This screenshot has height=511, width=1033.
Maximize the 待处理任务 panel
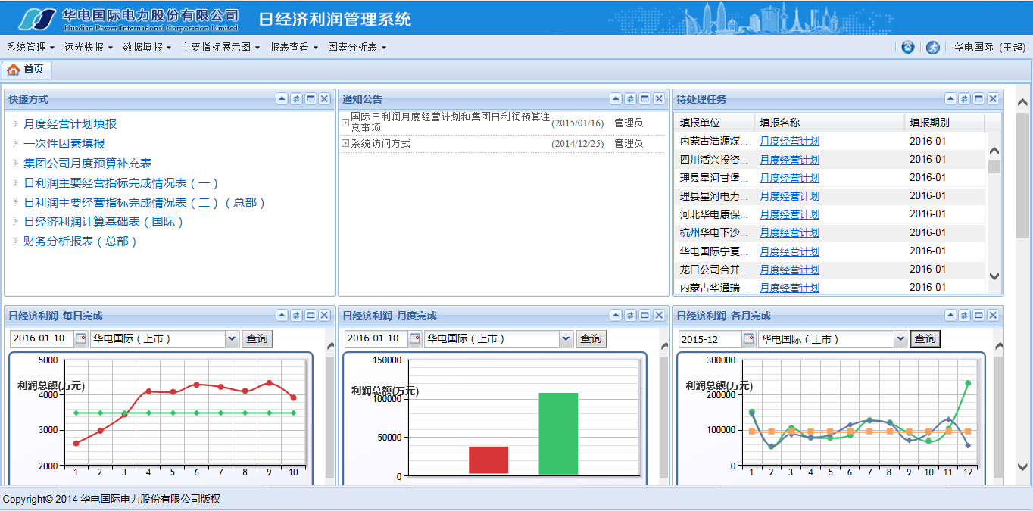coord(978,99)
